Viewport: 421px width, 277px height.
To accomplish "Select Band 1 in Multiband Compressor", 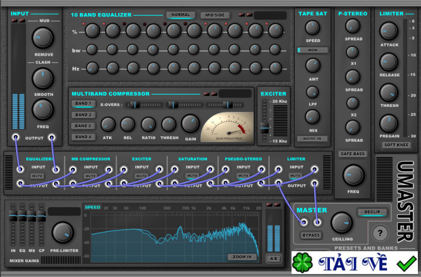I will point(83,104).
